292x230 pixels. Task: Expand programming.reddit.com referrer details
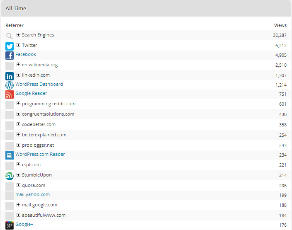[x=18, y=104]
